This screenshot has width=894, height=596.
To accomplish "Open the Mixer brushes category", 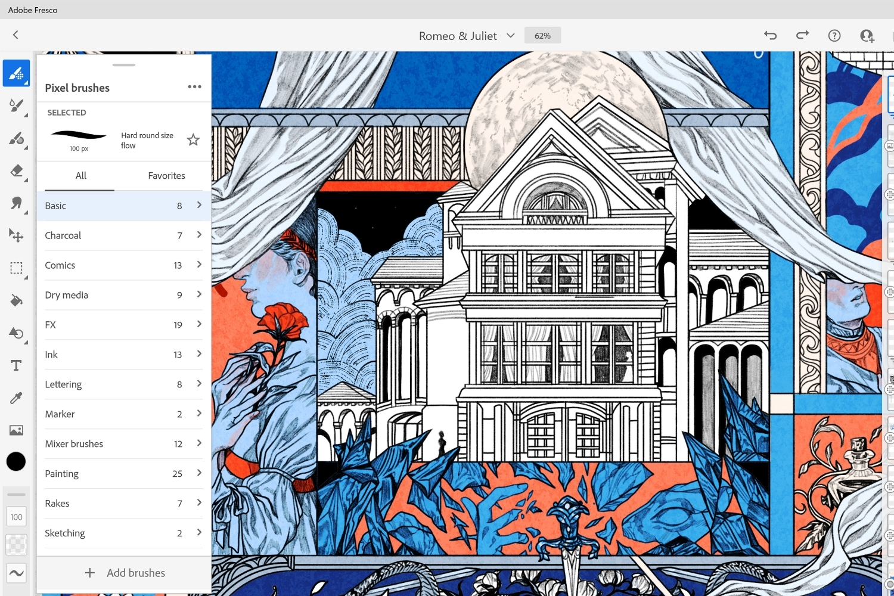I will (124, 444).
